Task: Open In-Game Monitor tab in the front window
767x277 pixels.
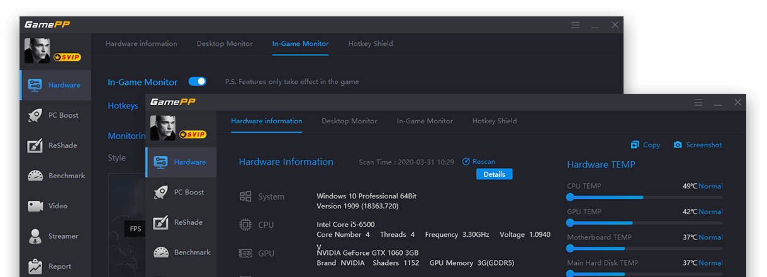Action: [x=425, y=121]
